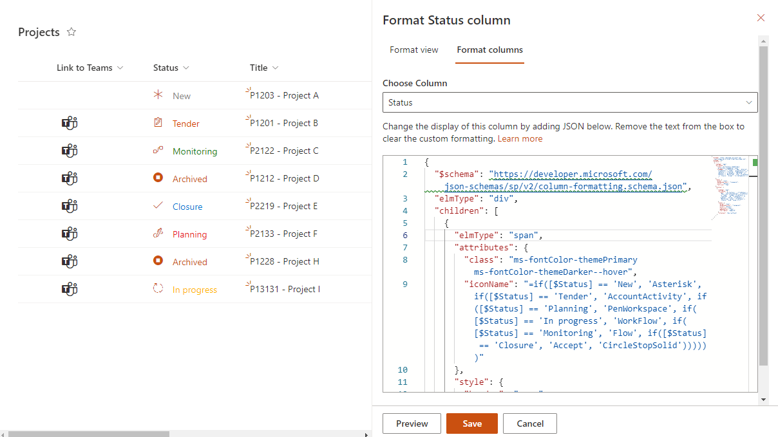Screen dimensions: 778x437
Task: Open P1203 - Project A
Action: point(285,95)
